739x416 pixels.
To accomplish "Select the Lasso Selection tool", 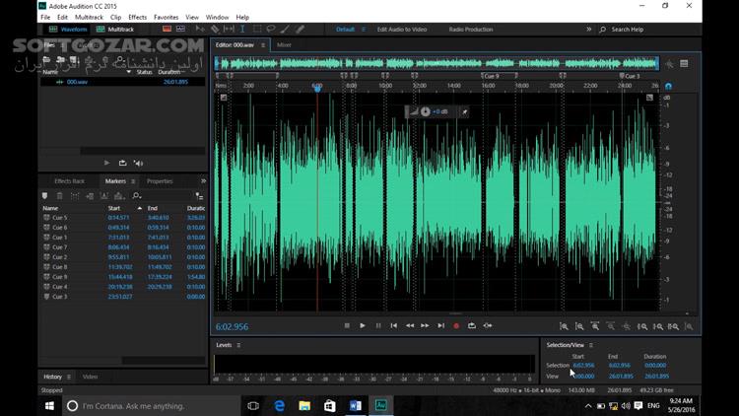I will 271,30.
